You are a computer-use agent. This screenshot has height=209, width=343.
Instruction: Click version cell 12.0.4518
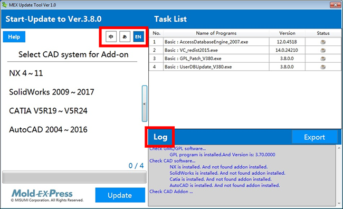287,42
